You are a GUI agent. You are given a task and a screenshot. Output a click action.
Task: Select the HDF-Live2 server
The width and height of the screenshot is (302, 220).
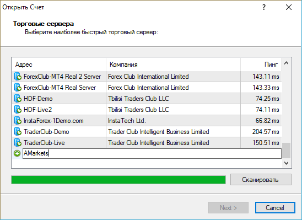147,109
